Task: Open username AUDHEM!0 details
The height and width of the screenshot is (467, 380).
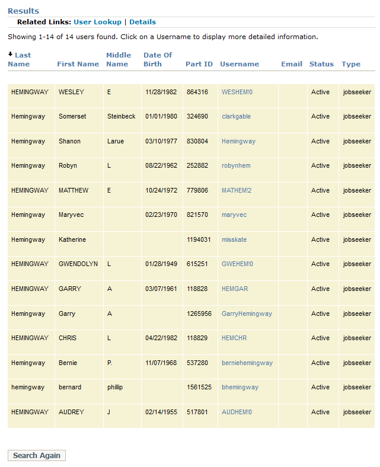Action: click(x=237, y=412)
